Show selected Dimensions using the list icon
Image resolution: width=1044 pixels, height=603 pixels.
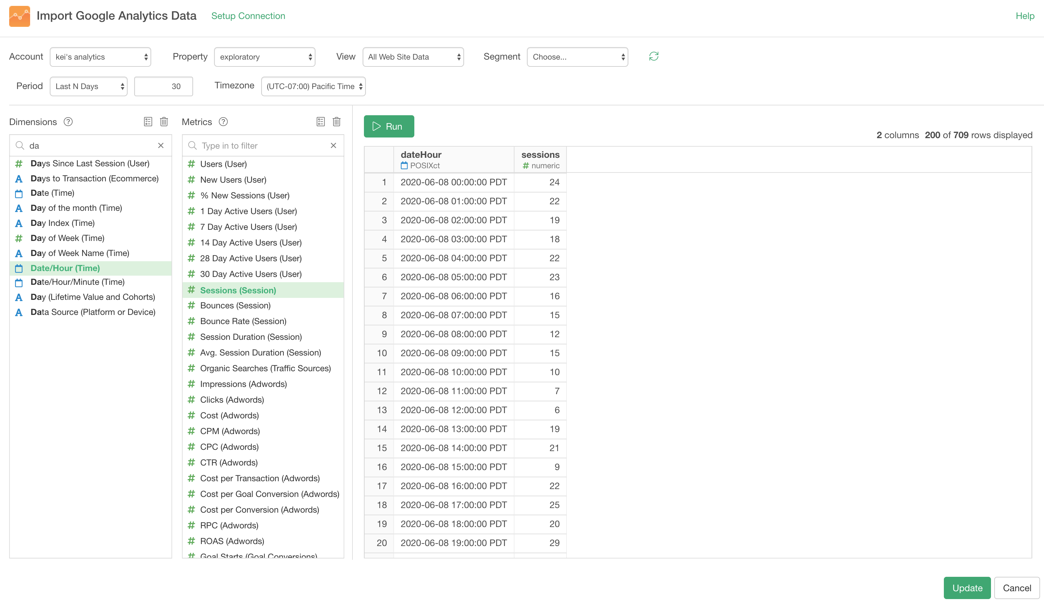[x=148, y=122]
